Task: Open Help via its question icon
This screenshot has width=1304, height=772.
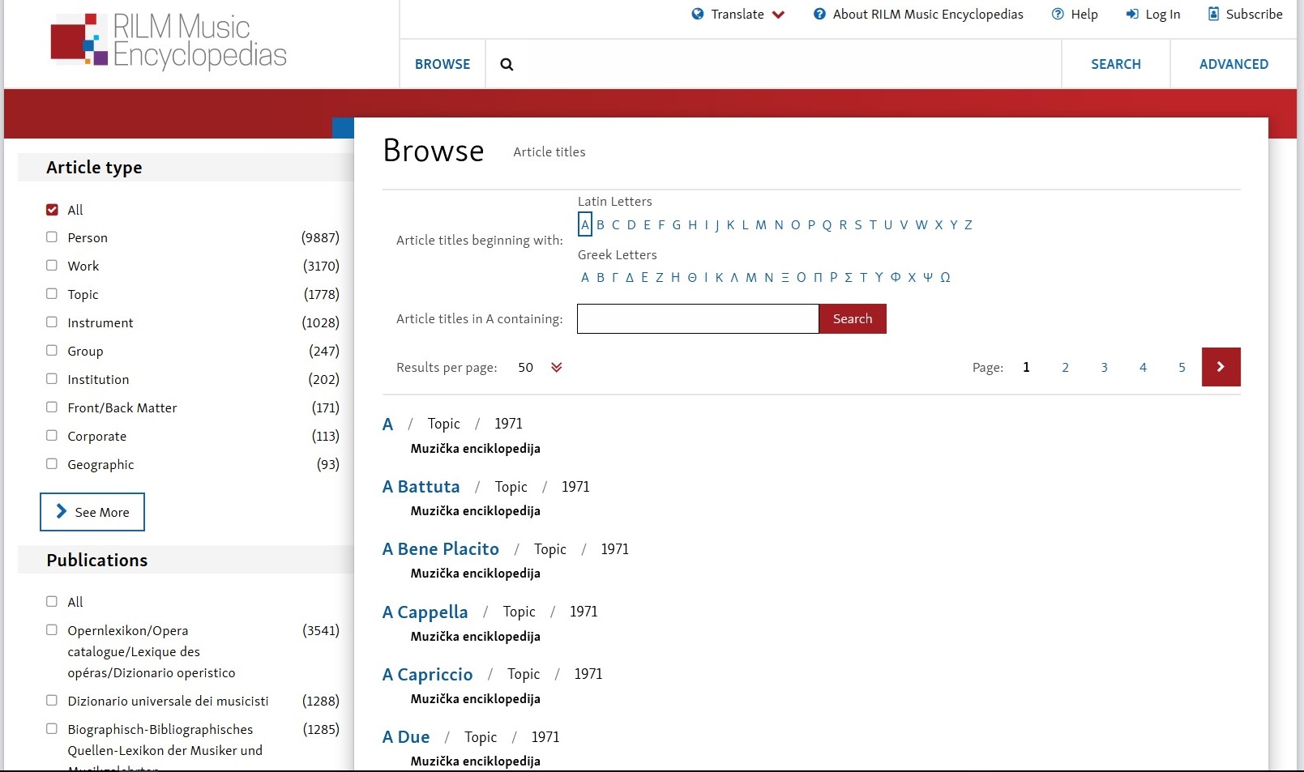Action: click(1058, 14)
